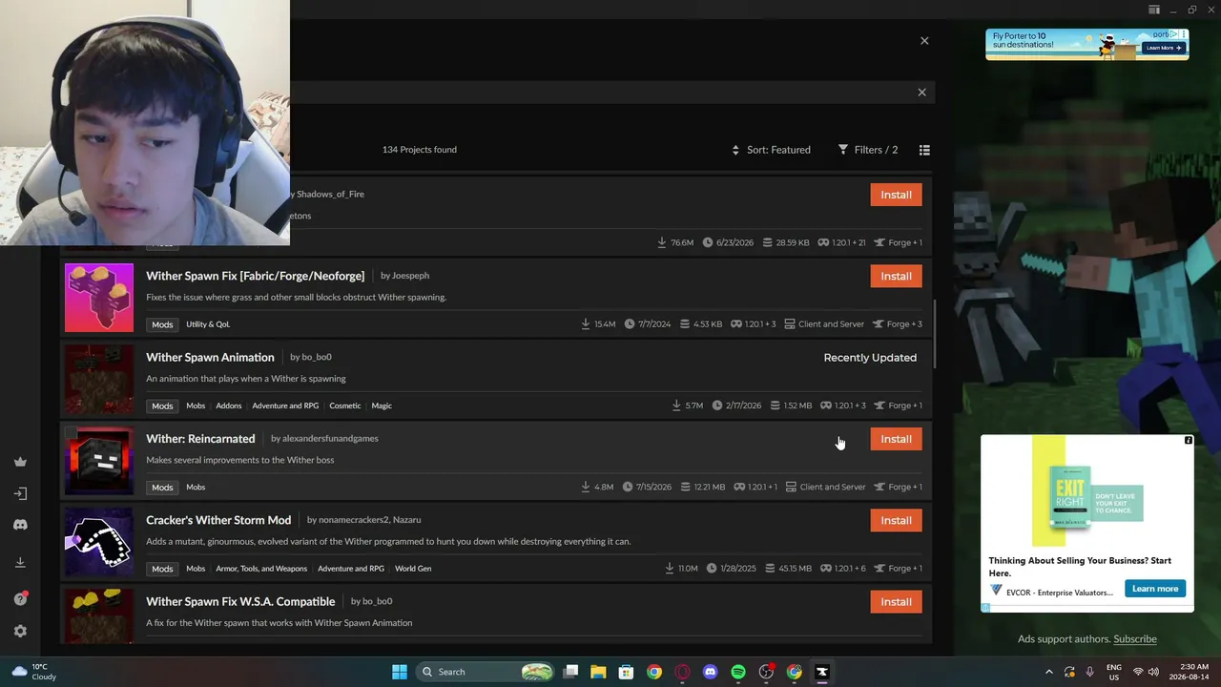Click the Cracker's Wither Storm Mod thumbnail
Viewport: 1221px width, 687px height.
click(99, 542)
